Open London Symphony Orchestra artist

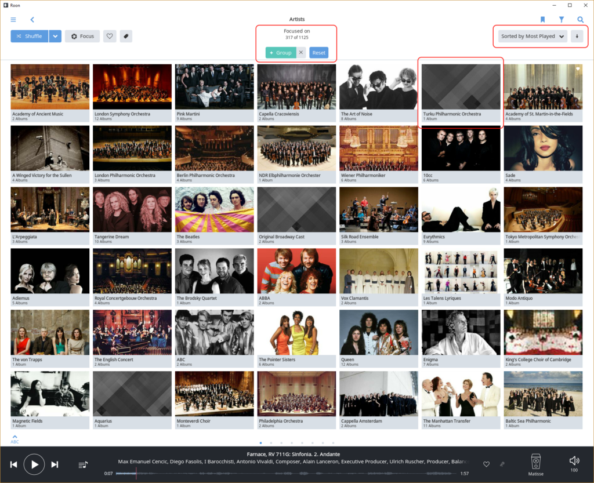tap(132, 93)
